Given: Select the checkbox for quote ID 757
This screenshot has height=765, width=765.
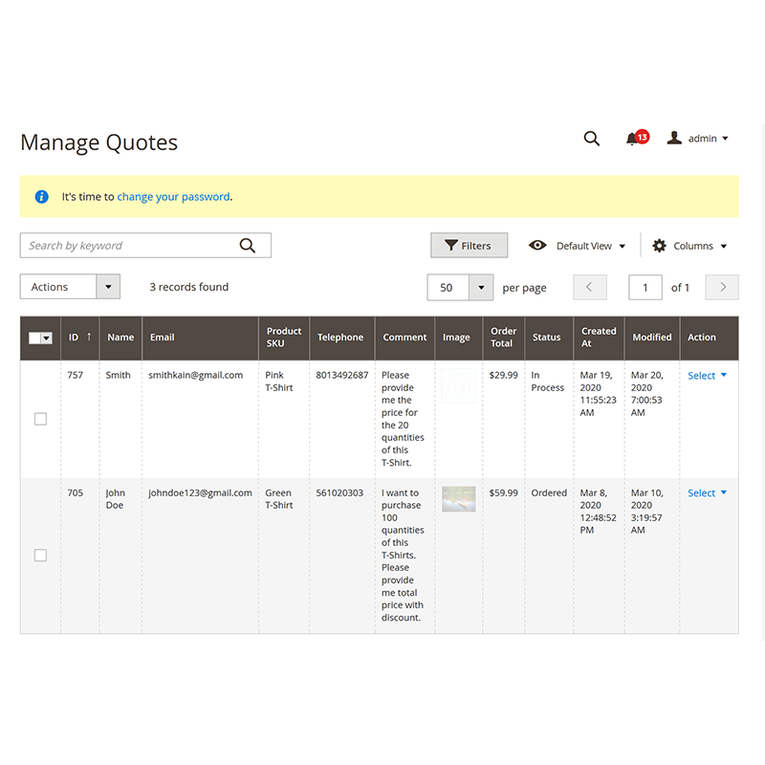Looking at the screenshot, I should (40, 419).
